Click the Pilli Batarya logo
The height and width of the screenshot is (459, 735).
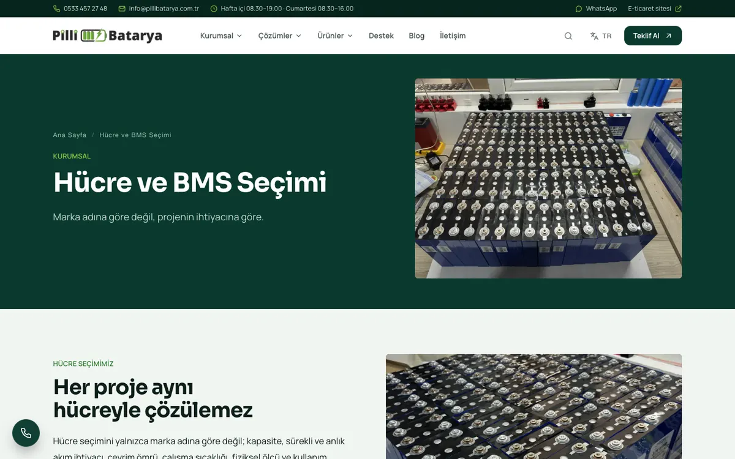[107, 35]
